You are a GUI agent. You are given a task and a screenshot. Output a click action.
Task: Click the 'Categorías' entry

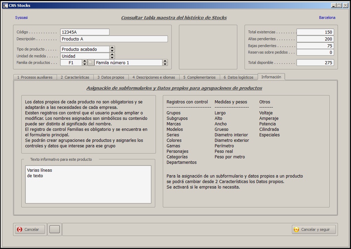[x=177, y=157]
